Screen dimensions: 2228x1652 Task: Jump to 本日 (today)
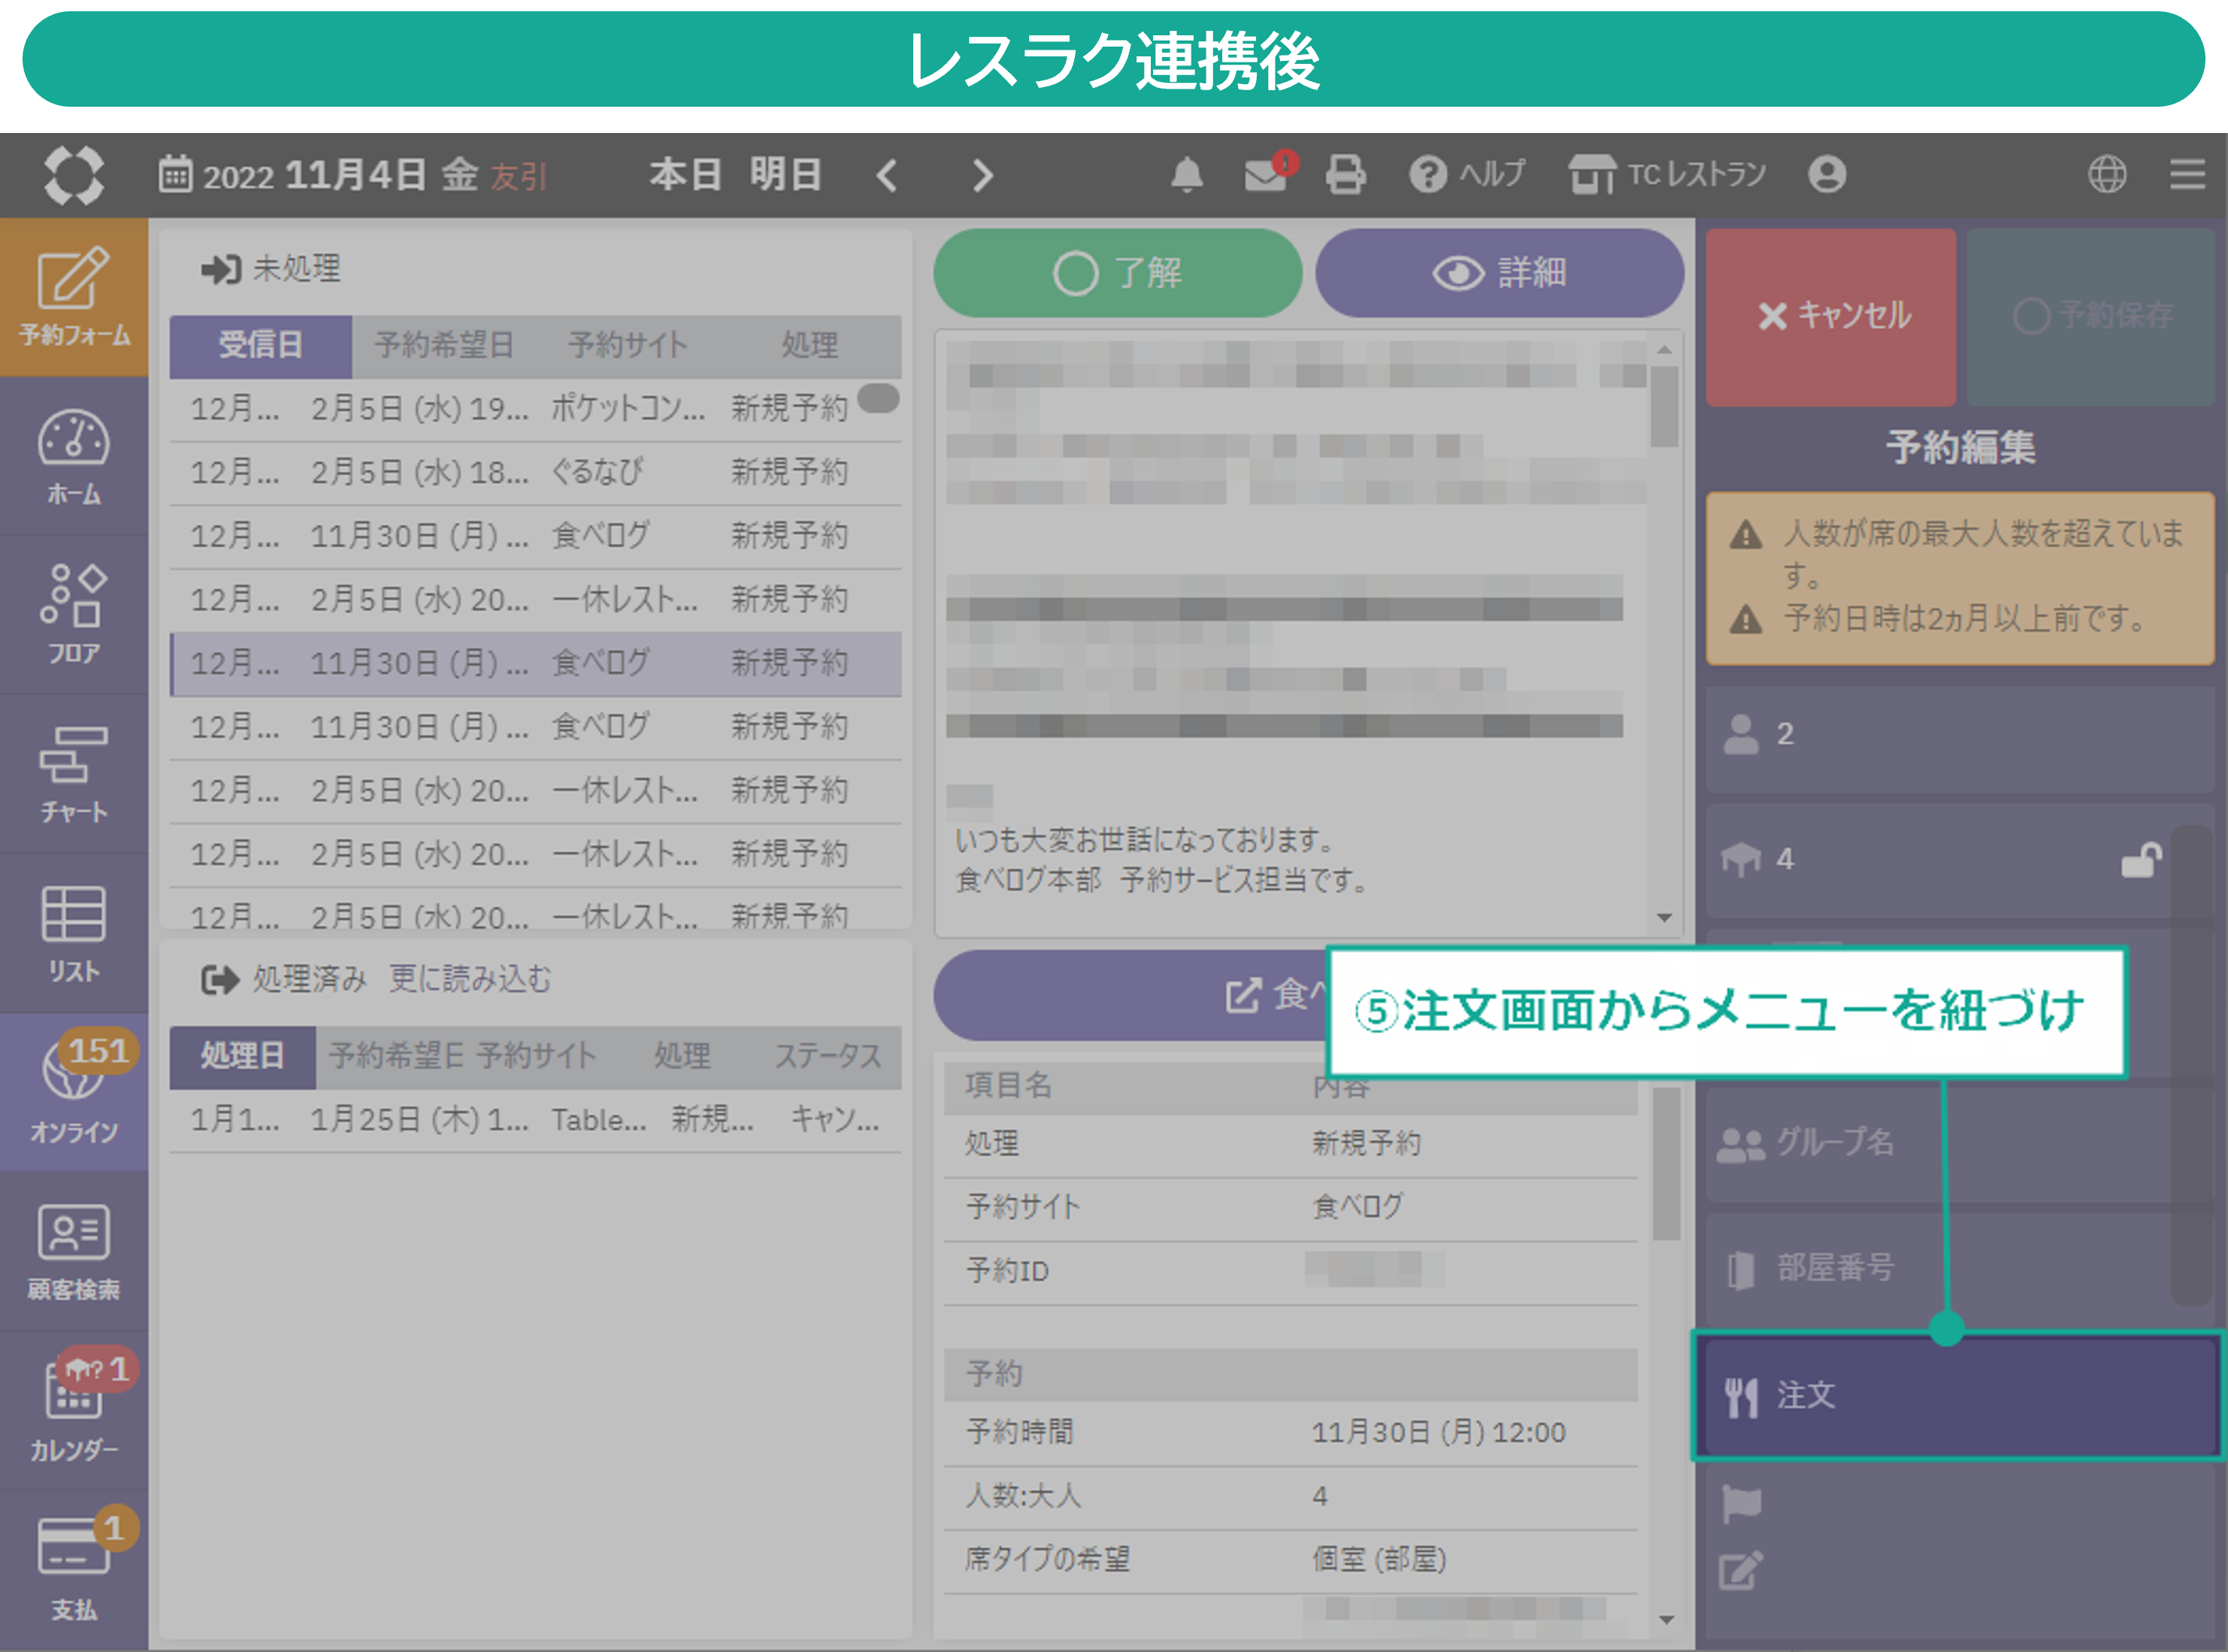click(x=685, y=175)
